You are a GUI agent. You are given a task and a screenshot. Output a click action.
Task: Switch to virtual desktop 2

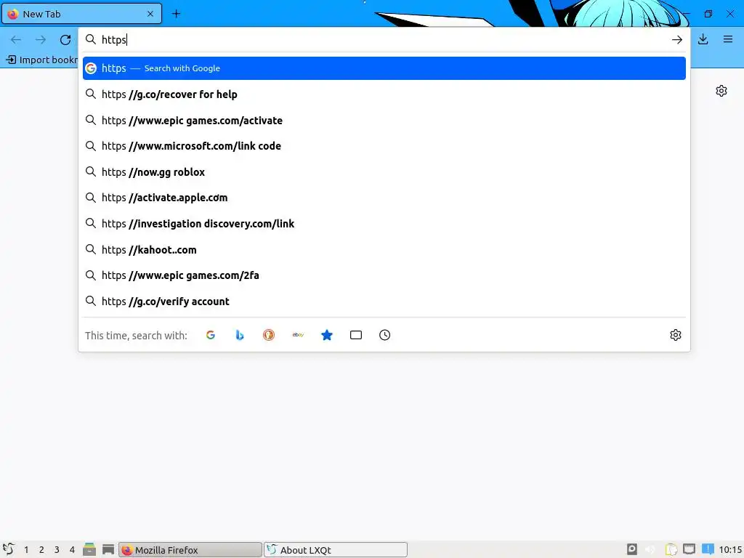41,549
